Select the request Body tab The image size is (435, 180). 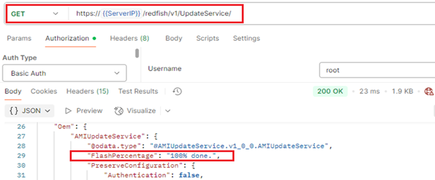(x=174, y=38)
